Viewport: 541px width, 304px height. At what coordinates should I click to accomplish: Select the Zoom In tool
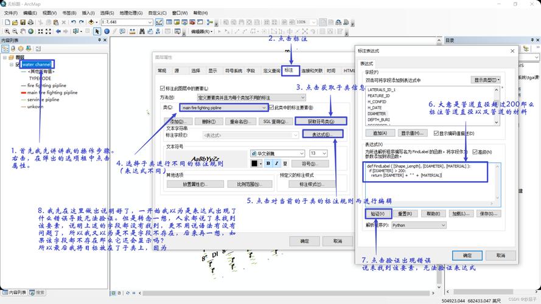(7, 32)
